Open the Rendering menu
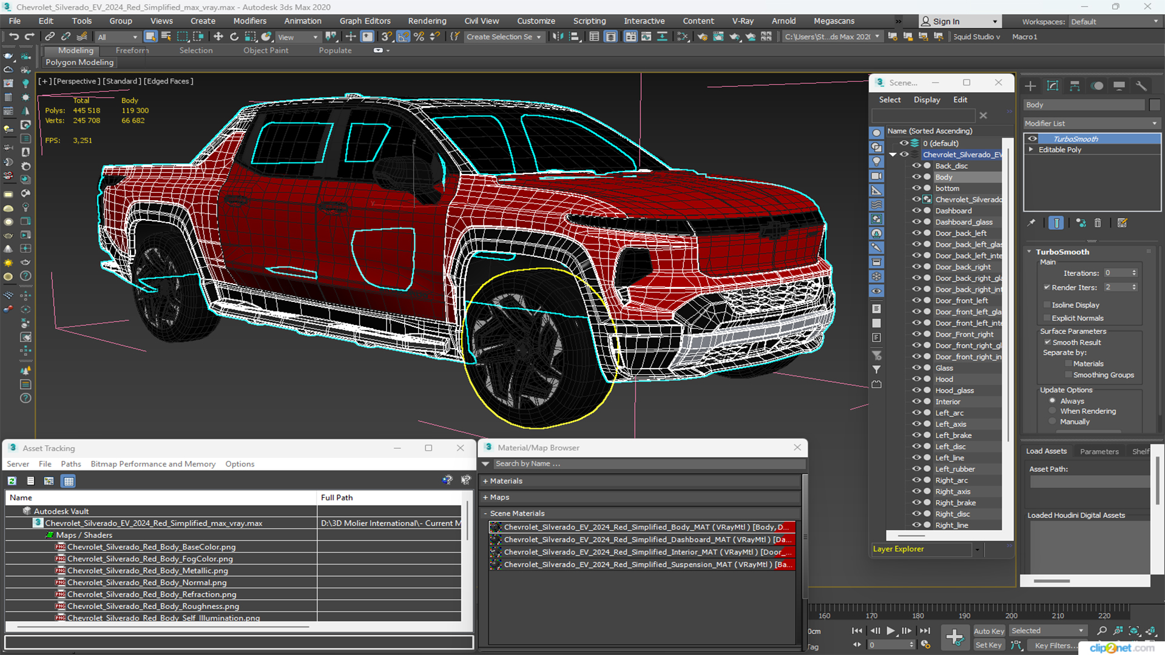1165x655 pixels. [427, 21]
